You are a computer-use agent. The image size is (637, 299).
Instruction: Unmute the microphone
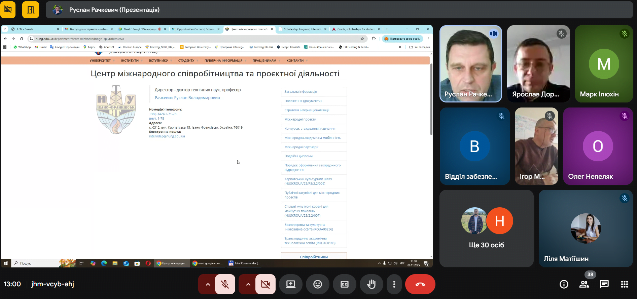pyautogui.click(x=225, y=284)
